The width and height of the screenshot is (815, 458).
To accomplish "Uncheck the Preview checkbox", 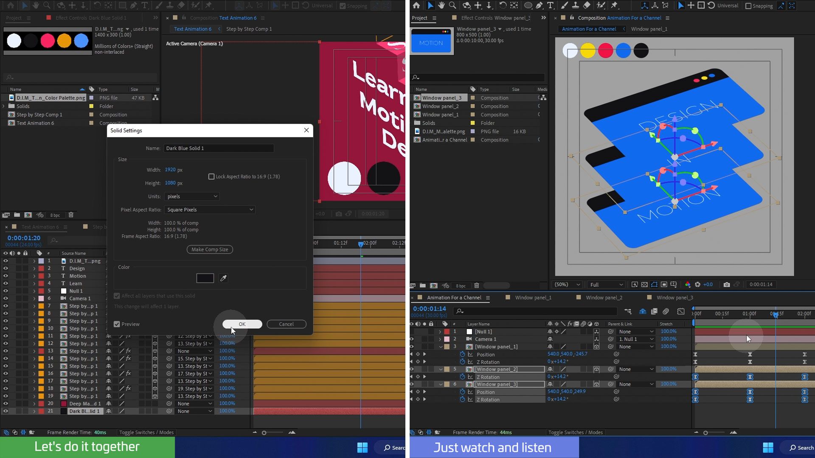I will [x=117, y=324].
